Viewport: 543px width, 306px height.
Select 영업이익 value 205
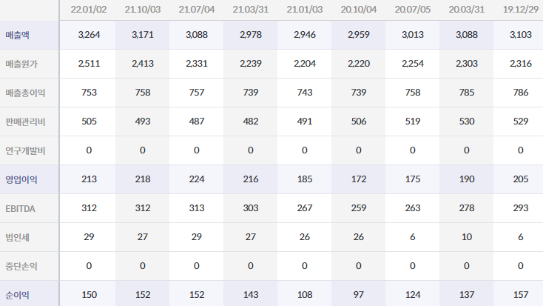pos(521,179)
